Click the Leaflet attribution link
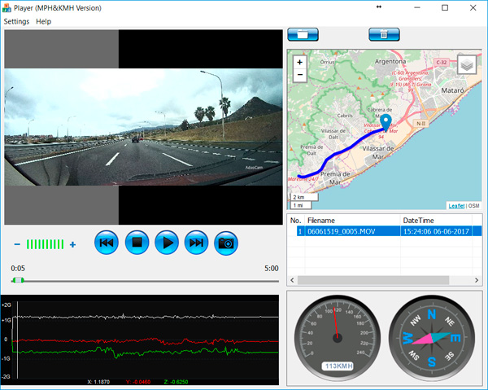This screenshot has width=488, height=390. tap(456, 206)
